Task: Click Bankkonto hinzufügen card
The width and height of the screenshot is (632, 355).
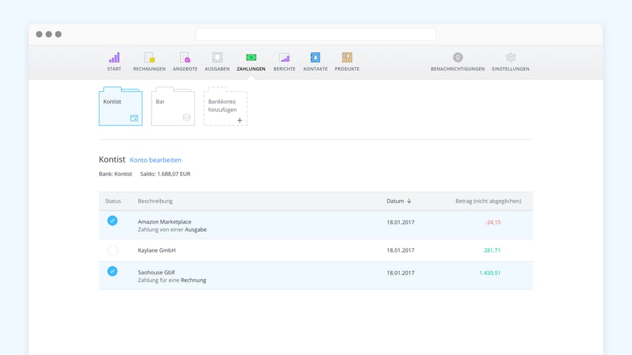Action: pos(225,106)
